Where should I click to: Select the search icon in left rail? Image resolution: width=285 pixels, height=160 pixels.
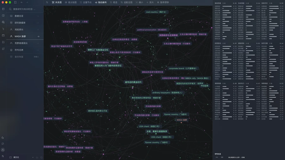click(x=3, y=22)
